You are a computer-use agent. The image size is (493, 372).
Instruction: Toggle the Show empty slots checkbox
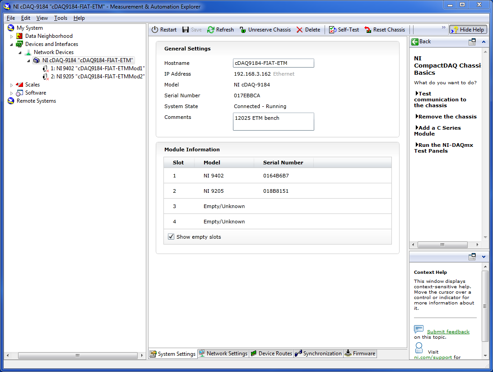171,237
